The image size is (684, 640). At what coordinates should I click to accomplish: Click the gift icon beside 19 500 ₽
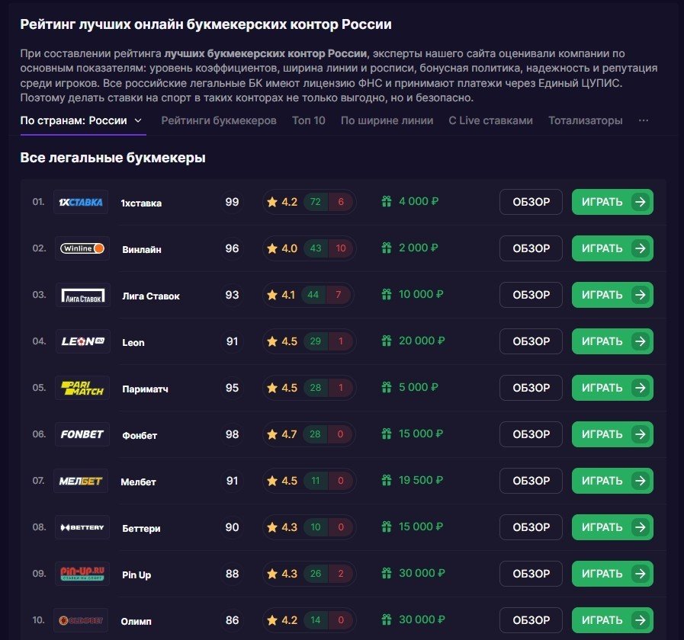coord(387,481)
